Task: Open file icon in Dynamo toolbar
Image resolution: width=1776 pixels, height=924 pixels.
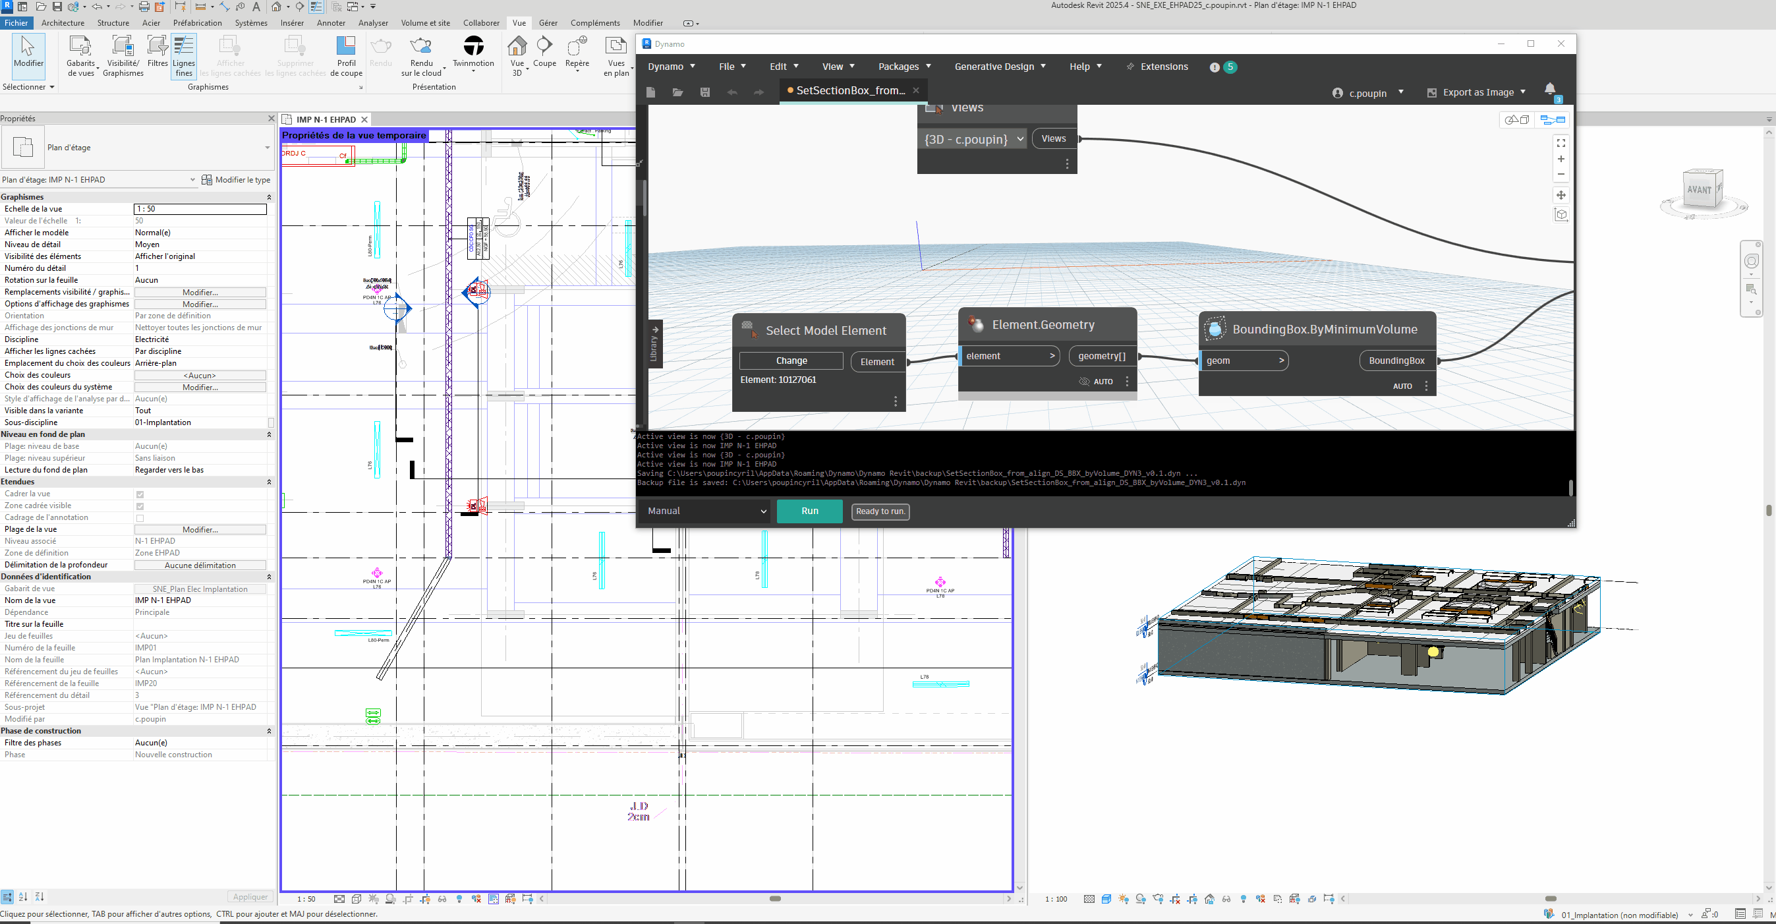Action: [677, 92]
